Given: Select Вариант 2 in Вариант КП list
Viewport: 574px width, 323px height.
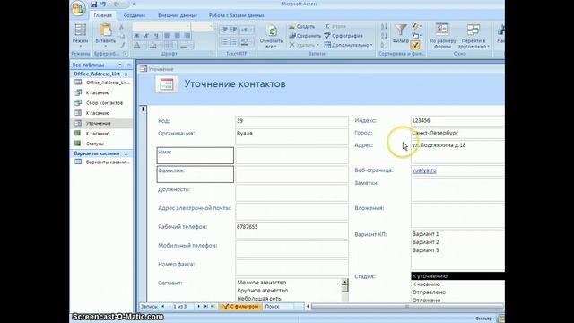Looking at the screenshot, I should [426, 242].
